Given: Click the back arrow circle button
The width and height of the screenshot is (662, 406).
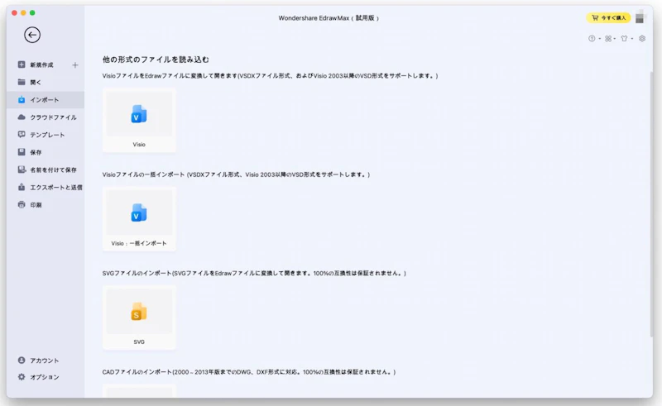Looking at the screenshot, I should 32,35.
